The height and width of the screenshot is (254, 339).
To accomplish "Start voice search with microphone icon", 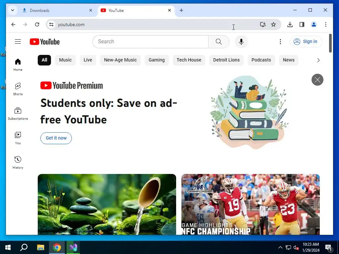I will (241, 41).
